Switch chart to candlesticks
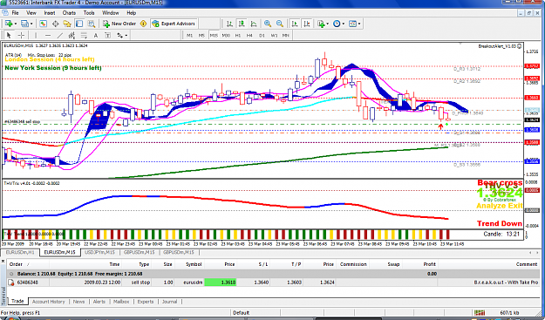The image size is (545, 320). (x=242, y=24)
